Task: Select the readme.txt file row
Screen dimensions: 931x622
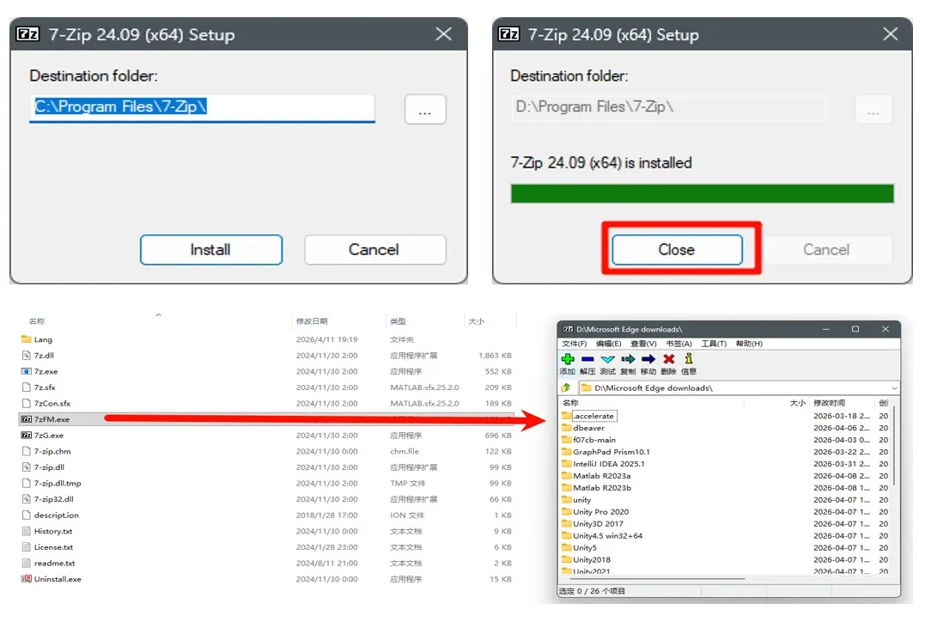Action: tap(267, 563)
